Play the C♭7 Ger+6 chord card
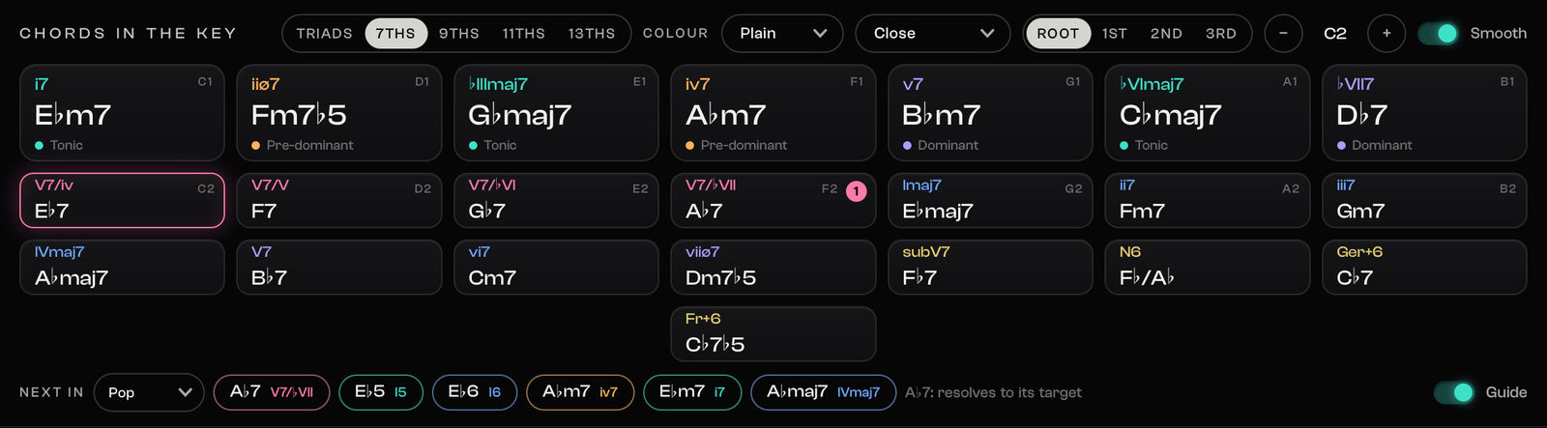 1424,267
